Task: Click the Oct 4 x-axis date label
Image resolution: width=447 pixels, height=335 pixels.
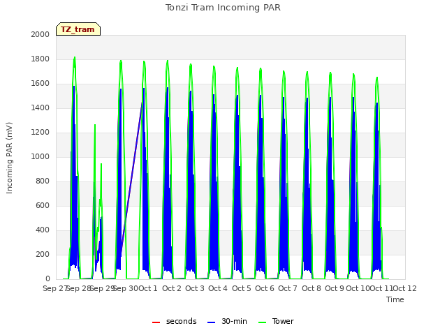Action: [218, 288]
